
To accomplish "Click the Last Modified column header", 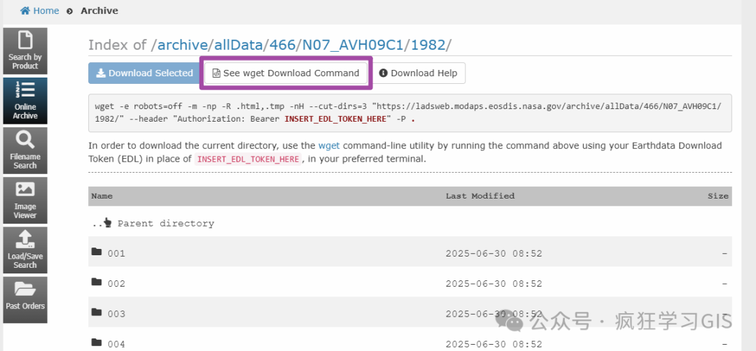I will [x=479, y=196].
